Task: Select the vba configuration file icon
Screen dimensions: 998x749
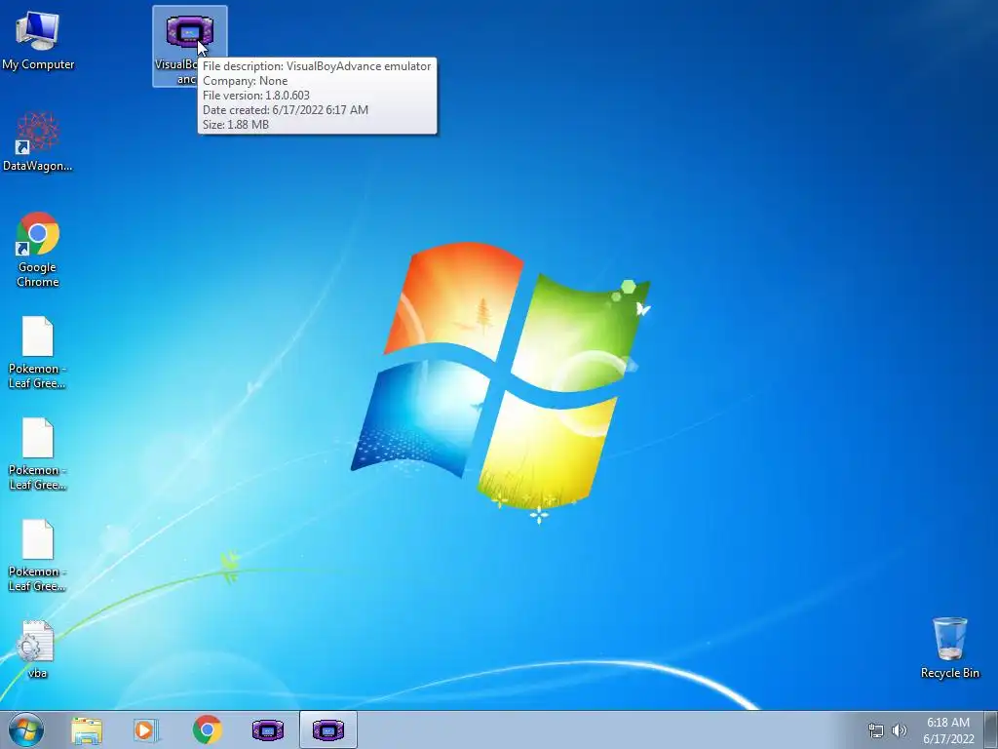Action: pyautogui.click(x=37, y=649)
